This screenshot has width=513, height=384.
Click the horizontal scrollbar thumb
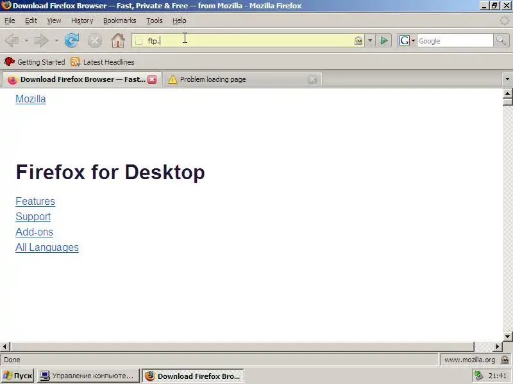point(242,346)
